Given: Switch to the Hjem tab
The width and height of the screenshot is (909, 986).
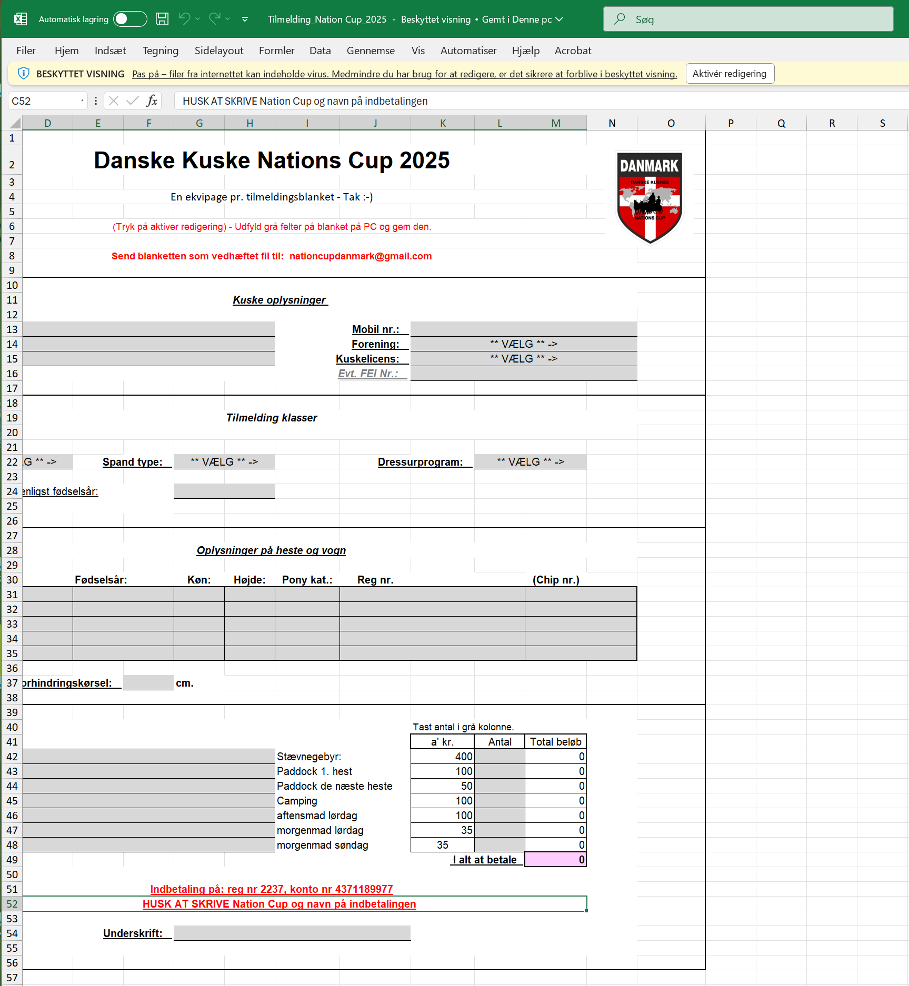Looking at the screenshot, I should tap(67, 51).
